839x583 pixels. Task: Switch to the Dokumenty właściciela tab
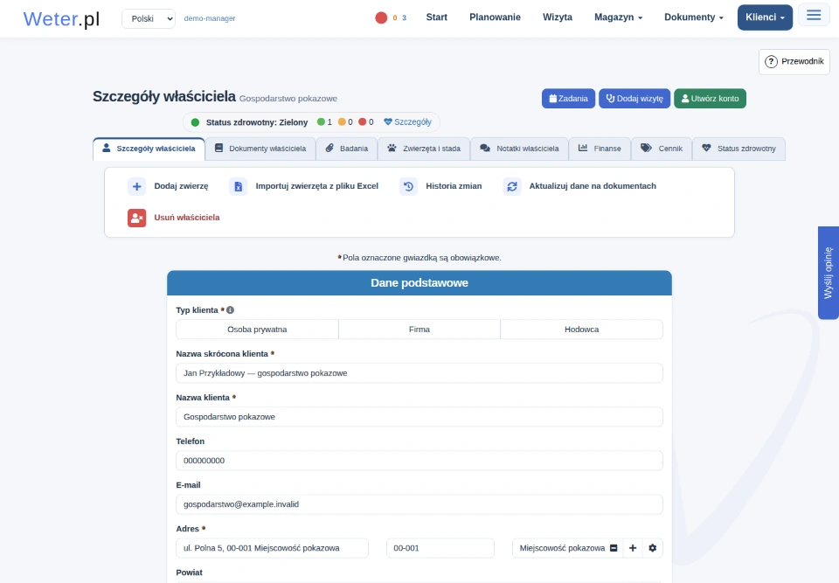[x=260, y=149]
